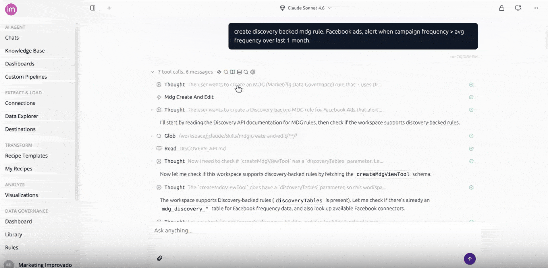Open Rules under Data Governance
Screen dimensions: 548x268
tap(11, 248)
